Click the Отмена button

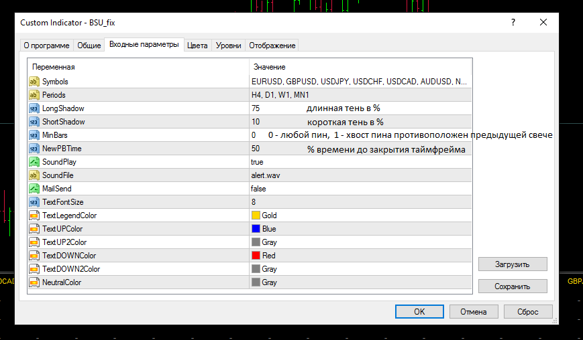tap(474, 311)
